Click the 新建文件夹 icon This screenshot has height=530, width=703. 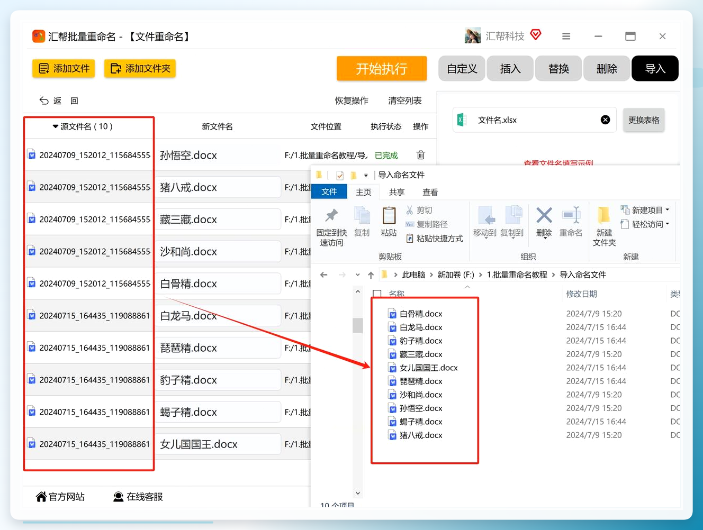point(604,216)
